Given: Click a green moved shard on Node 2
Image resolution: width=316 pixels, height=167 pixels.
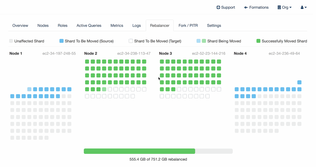Looking at the screenshot, I should point(87,62).
